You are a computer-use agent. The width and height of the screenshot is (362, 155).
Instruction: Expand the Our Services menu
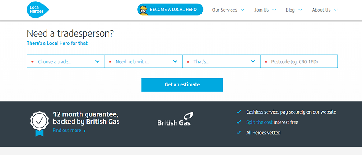coord(228,10)
